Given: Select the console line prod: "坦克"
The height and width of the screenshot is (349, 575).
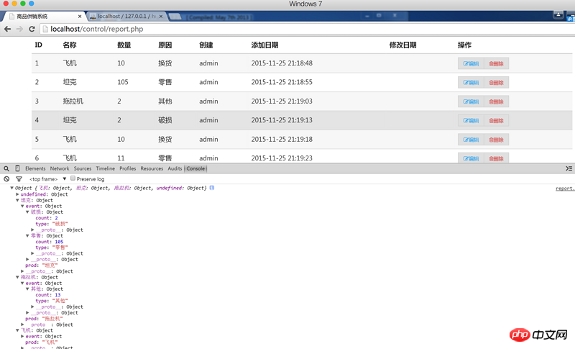Looking at the screenshot, I should click(42, 266).
